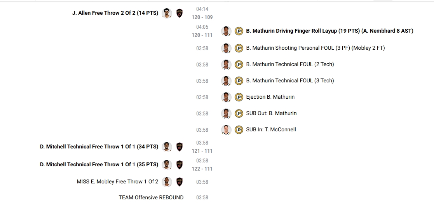The height and width of the screenshot is (204, 434).
Task: Open J. Allen Free Throw 2 Of 2 play
Action: (115, 13)
